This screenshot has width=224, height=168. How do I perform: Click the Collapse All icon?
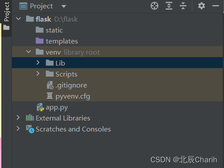click(183, 6)
